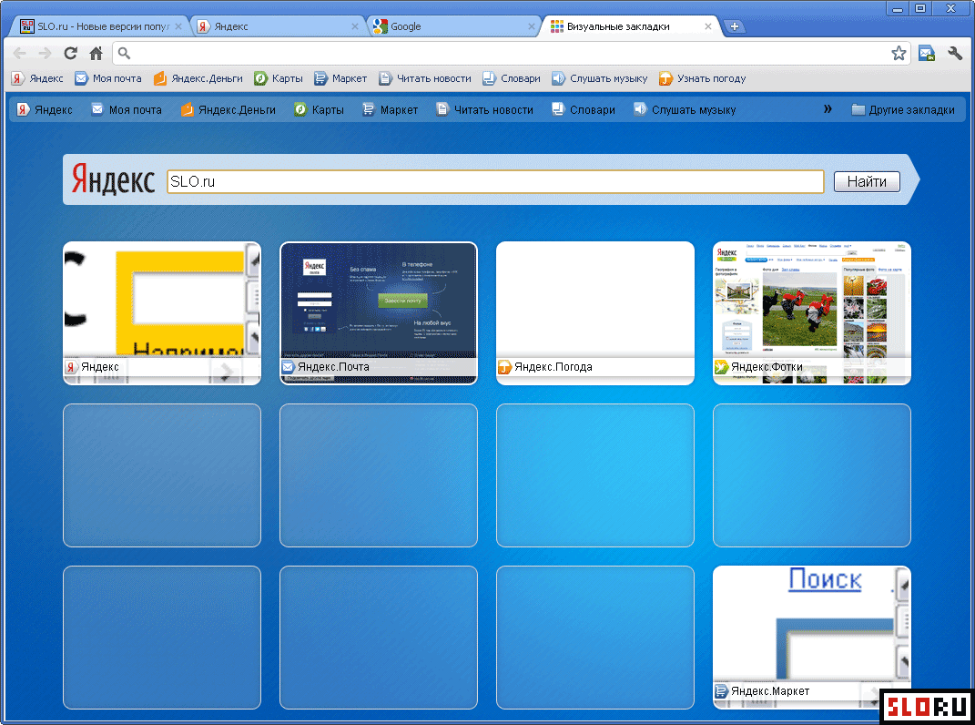Open the Яндекс visual bookmark with yellow preview

(x=162, y=313)
